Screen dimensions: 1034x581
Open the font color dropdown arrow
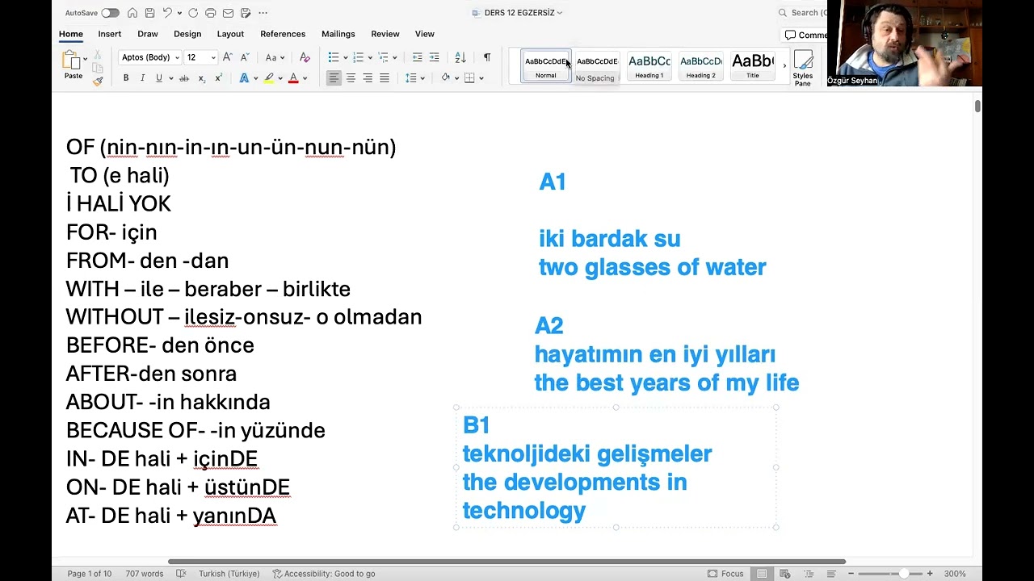point(305,78)
